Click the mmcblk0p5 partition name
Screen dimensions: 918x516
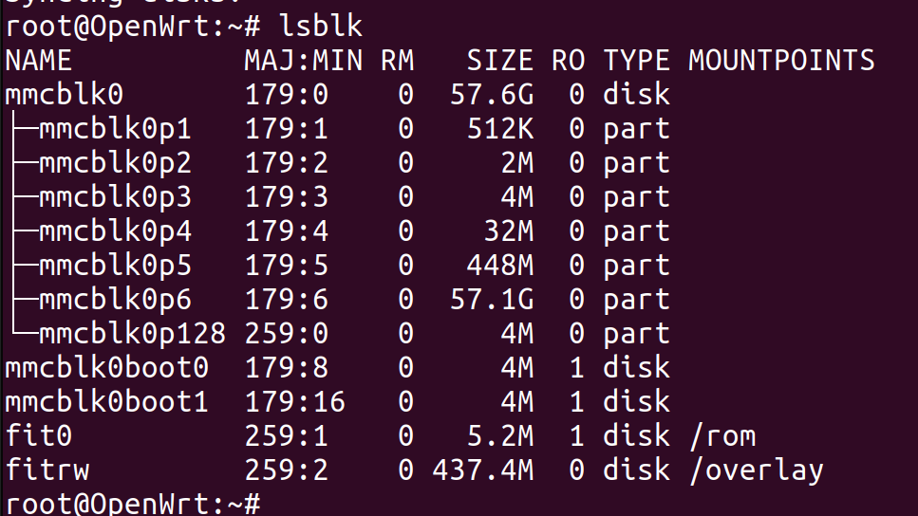click(x=115, y=267)
